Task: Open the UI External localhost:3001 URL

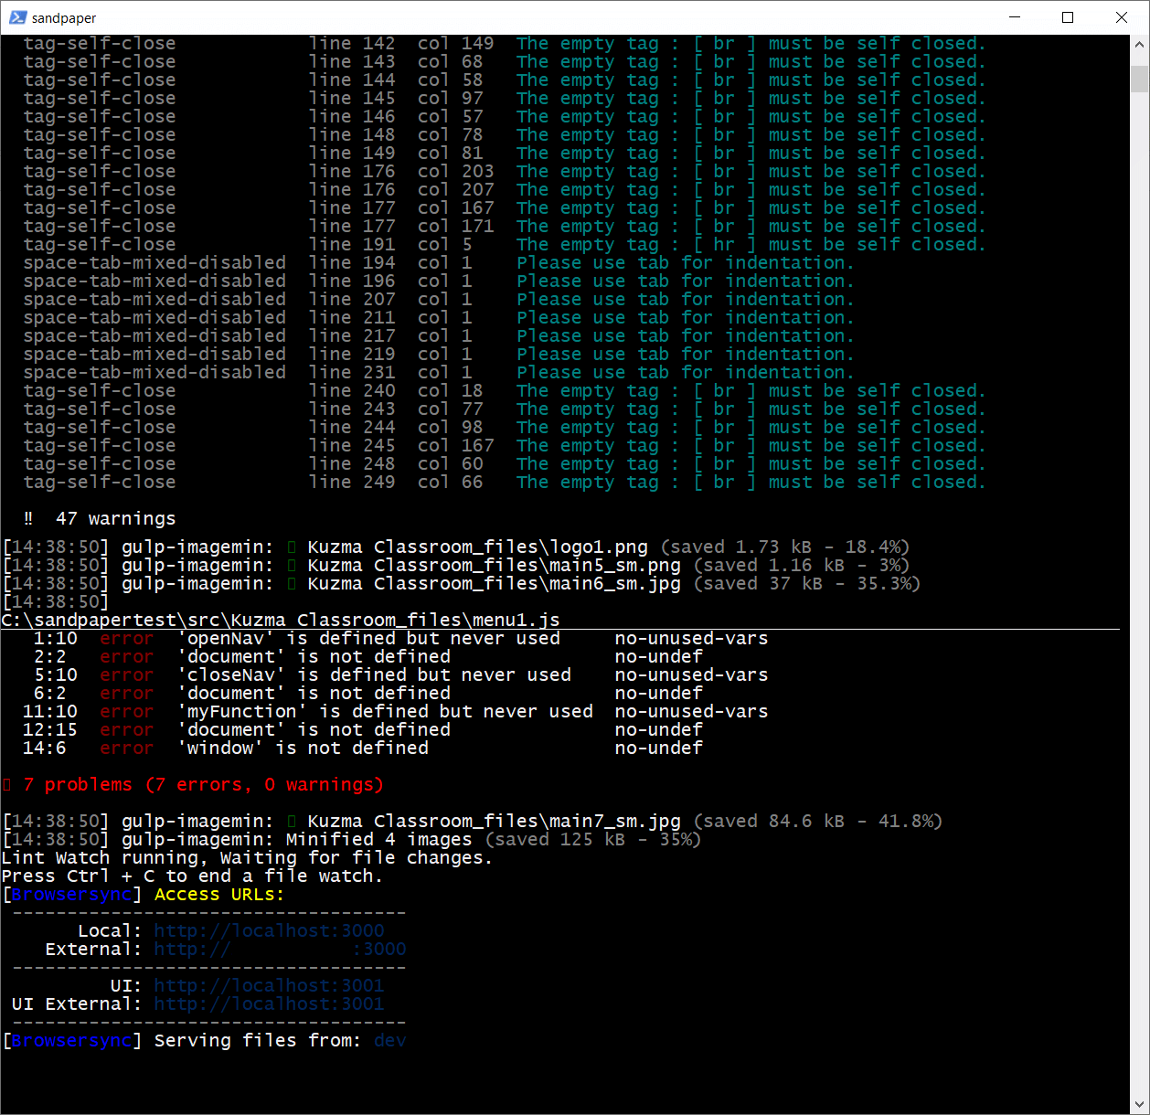Action: click(269, 1003)
